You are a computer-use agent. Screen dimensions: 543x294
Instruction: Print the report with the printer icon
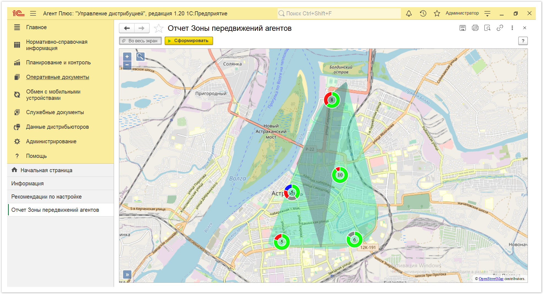tap(475, 28)
